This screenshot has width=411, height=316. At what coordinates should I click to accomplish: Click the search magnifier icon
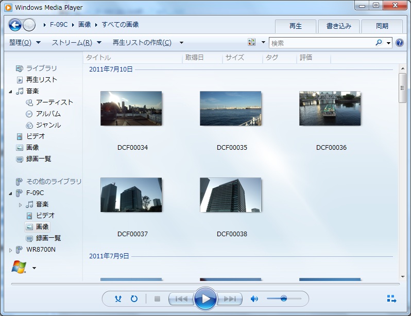379,42
